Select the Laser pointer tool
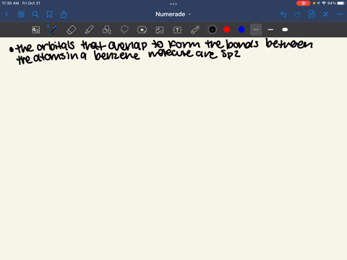The height and width of the screenshot is (260, 347). point(195,30)
